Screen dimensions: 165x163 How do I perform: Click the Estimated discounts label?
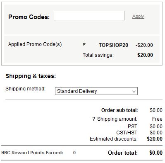pos(114,139)
